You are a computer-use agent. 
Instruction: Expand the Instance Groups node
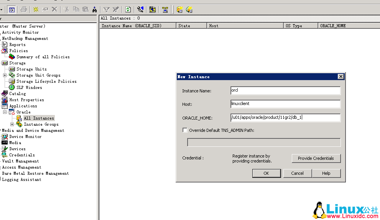point(12,124)
